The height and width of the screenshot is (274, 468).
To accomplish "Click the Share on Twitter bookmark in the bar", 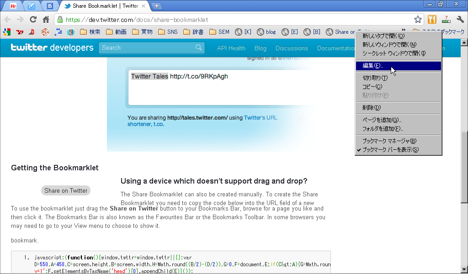I will pyautogui.click(x=340, y=32).
